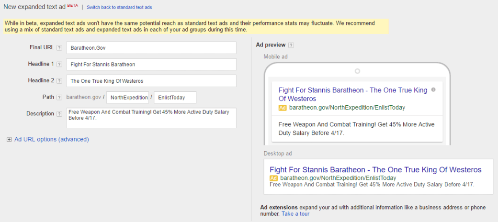
Task: Click mobile ad description text
Action: (357, 129)
